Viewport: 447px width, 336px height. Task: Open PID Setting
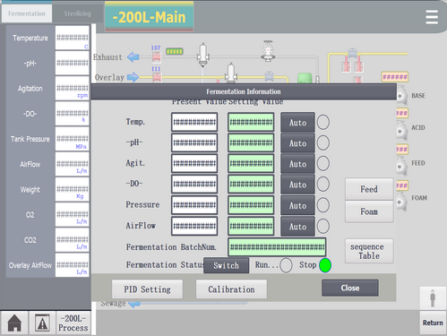pos(147,289)
